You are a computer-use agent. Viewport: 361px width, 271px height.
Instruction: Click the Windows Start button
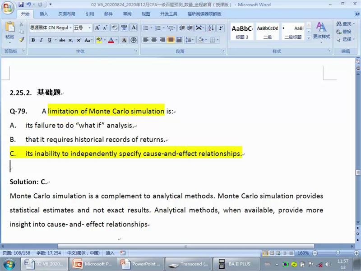[x=9, y=264]
